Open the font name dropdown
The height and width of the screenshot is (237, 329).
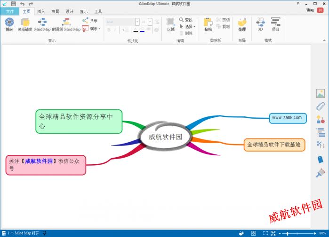point(137,22)
